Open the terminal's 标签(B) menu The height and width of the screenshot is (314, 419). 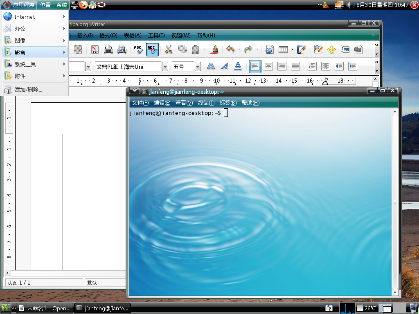(228, 103)
